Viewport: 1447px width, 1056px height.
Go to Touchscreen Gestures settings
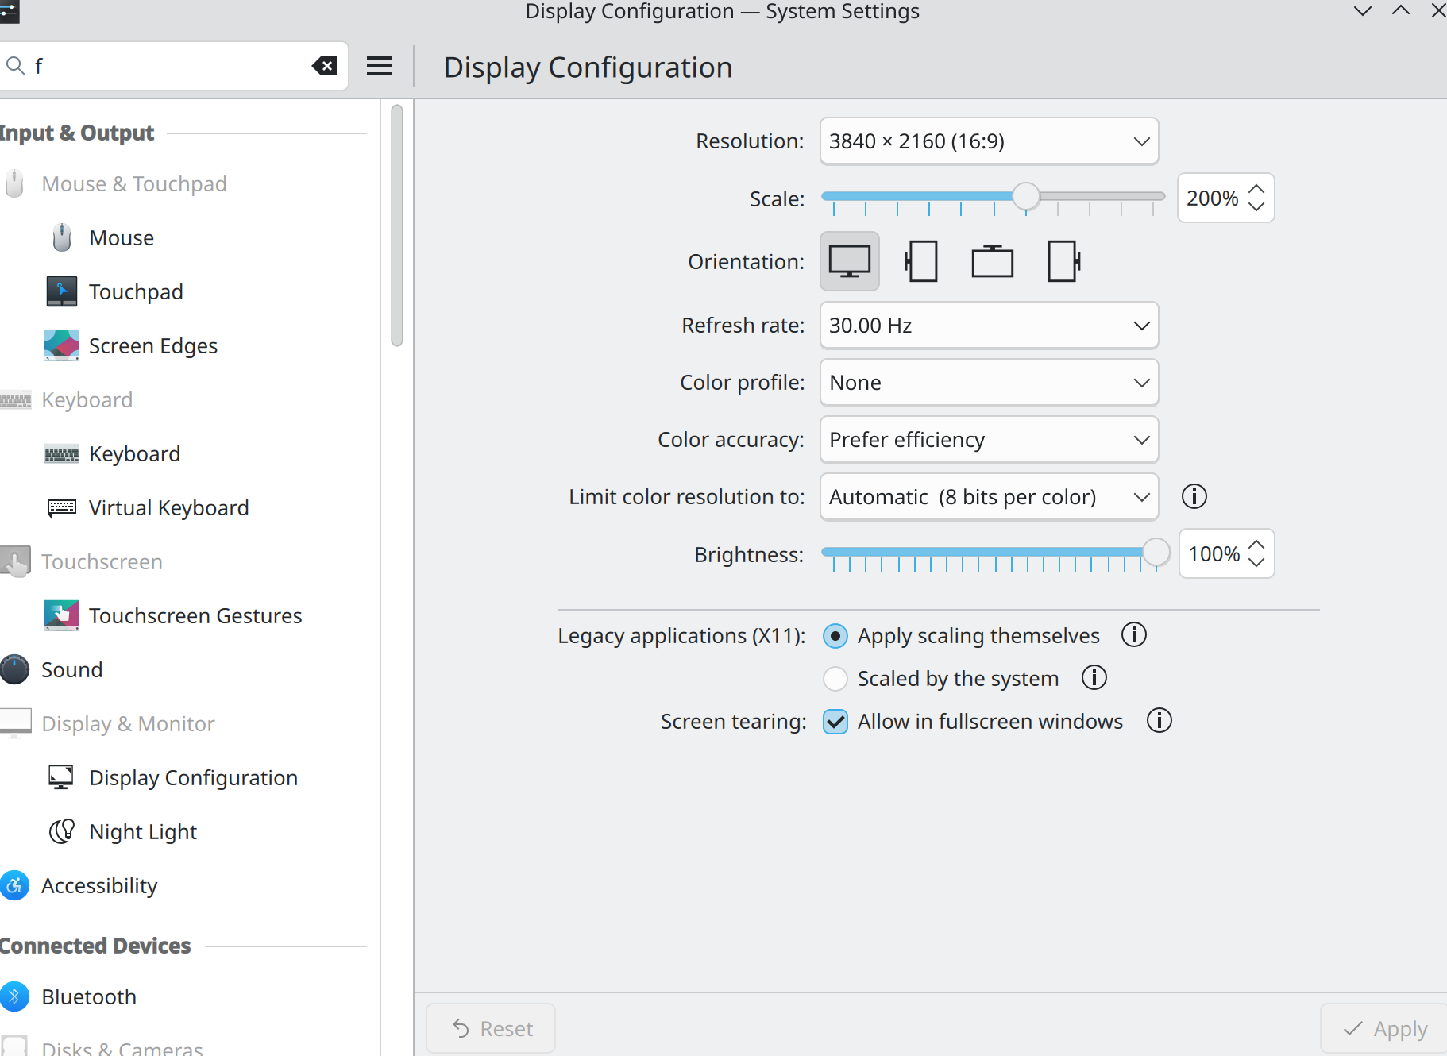coord(195,616)
